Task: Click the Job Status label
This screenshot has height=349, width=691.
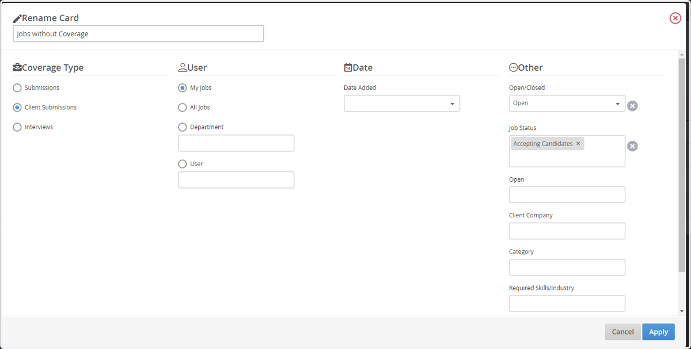Action: click(523, 128)
